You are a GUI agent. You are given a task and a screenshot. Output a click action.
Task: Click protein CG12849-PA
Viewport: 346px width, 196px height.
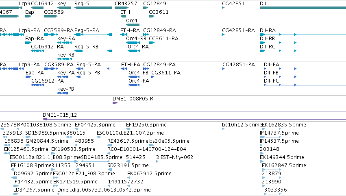pos(159,65)
